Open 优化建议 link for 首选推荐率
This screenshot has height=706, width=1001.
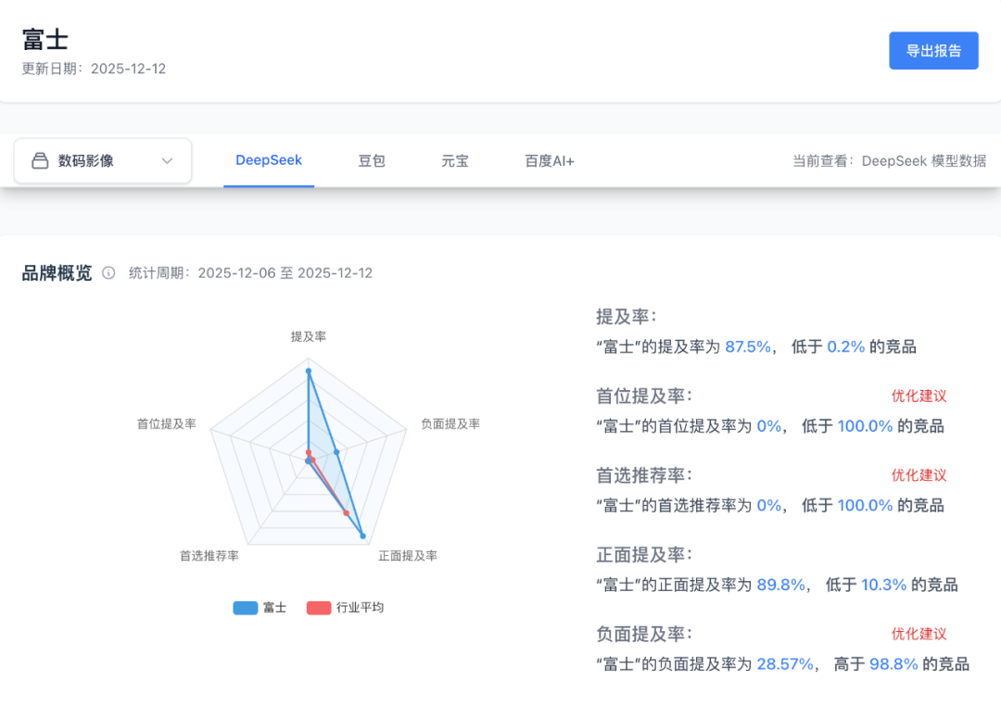coord(919,475)
